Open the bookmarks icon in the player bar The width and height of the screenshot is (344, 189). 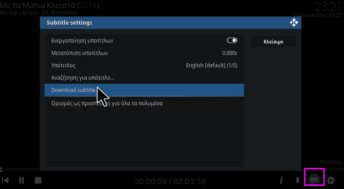pyautogui.click(x=298, y=180)
